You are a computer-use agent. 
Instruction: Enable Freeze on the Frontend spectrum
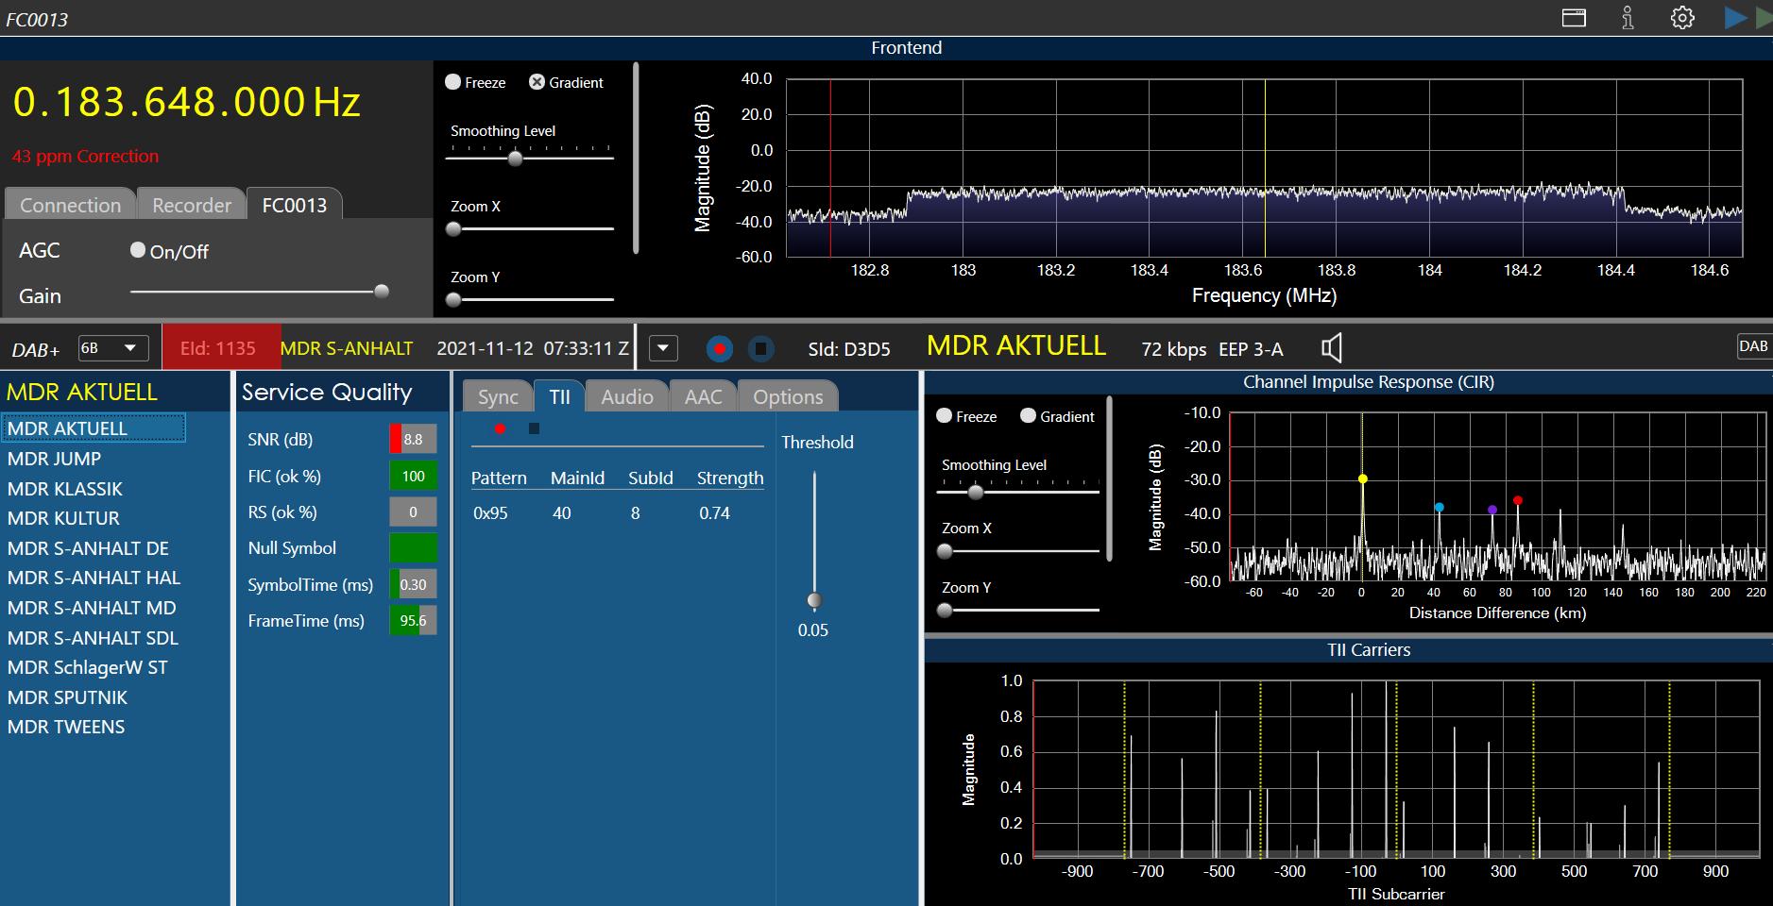click(x=453, y=82)
